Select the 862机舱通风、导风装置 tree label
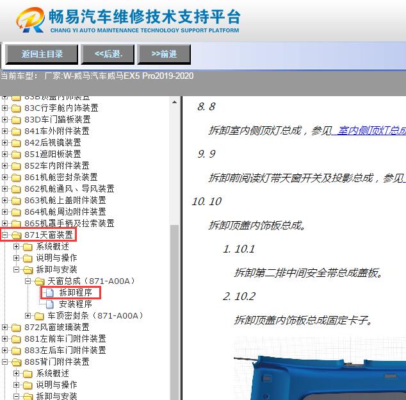Screen dimensions: 406x400 (x=69, y=188)
